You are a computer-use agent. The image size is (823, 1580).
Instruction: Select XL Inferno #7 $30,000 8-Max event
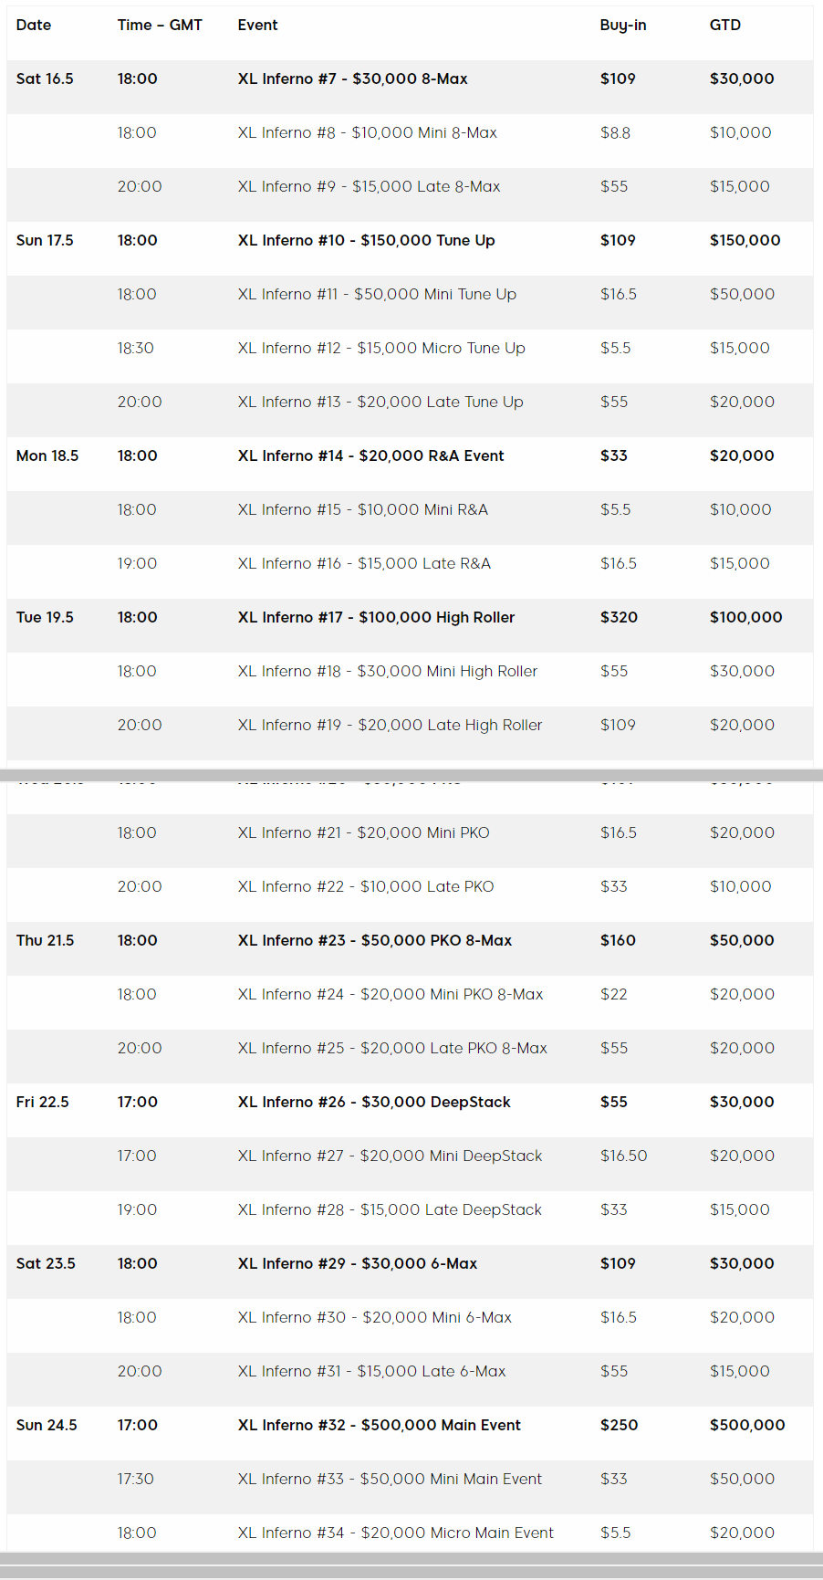coord(352,78)
